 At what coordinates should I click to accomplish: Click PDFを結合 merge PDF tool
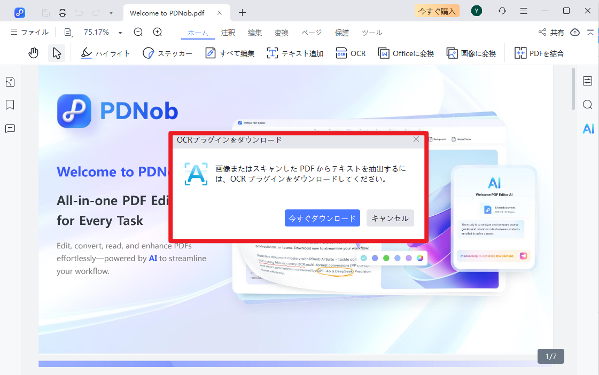(x=539, y=53)
